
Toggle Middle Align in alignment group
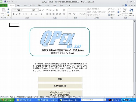pyautogui.click(x=50, y=10)
